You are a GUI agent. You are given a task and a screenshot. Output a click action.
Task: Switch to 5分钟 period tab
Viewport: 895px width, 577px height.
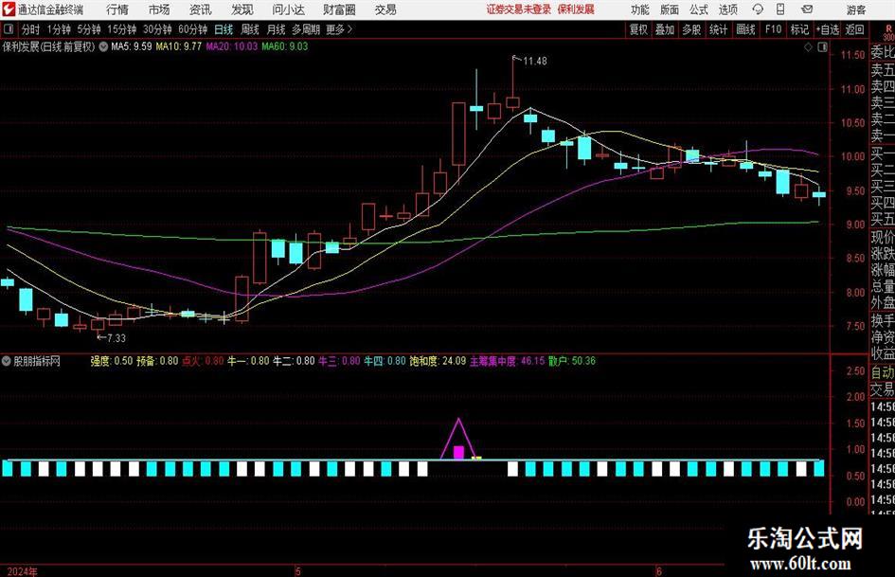click(88, 29)
